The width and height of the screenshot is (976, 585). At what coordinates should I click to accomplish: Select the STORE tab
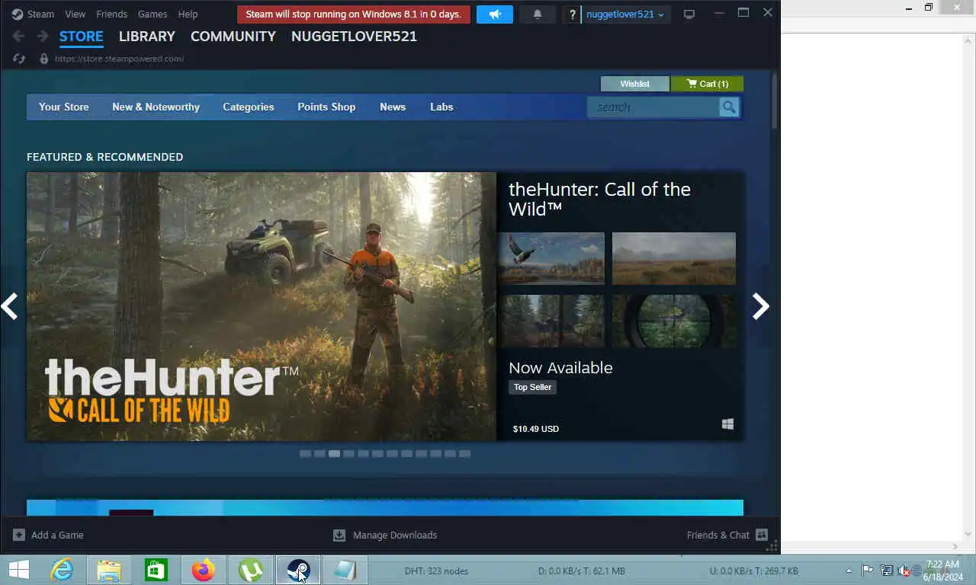coord(82,37)
